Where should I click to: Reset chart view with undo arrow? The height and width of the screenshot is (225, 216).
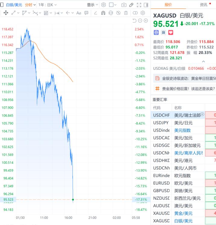pos(134,21)
